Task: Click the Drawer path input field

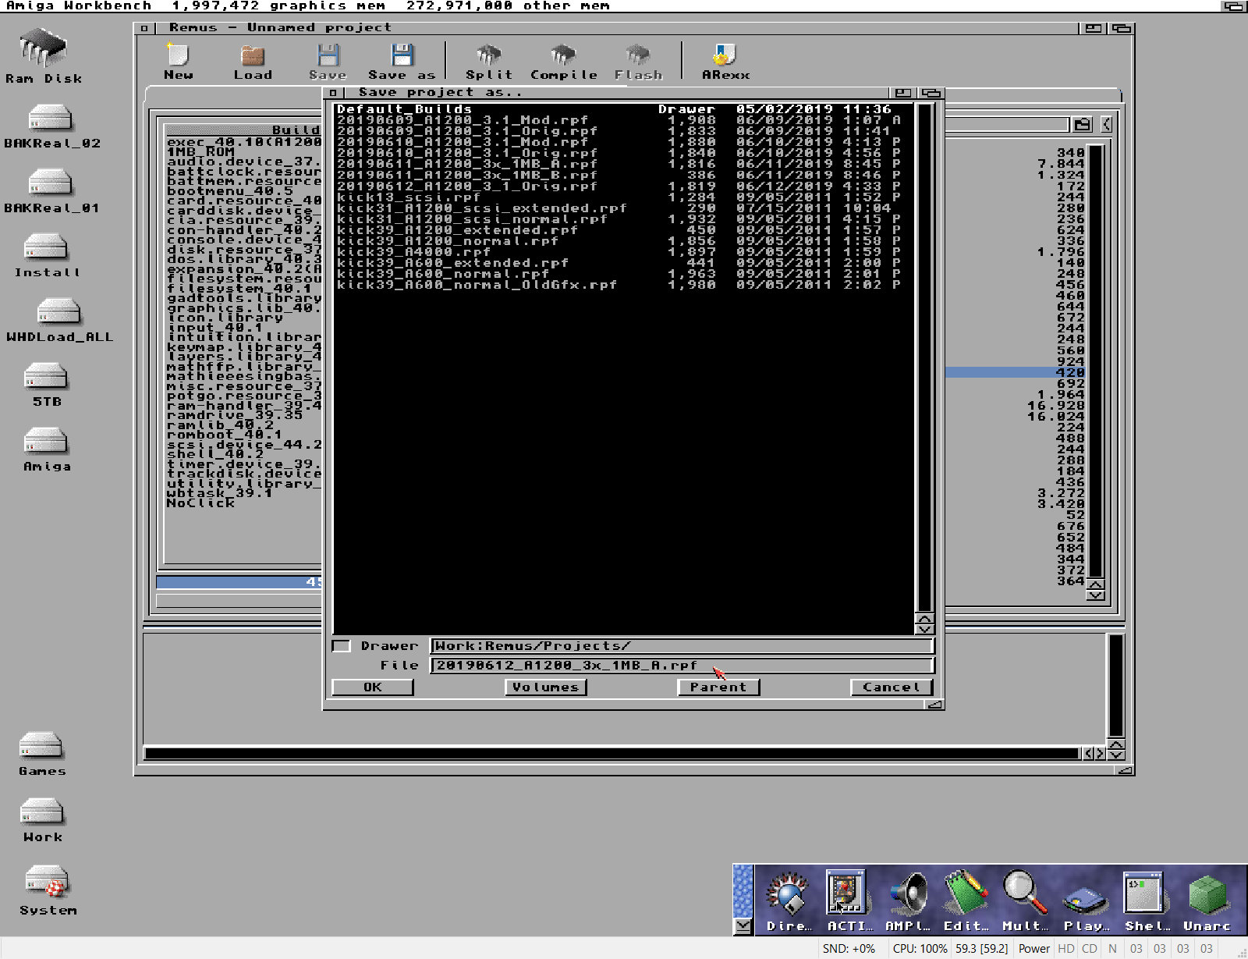Action: point(682,646)
